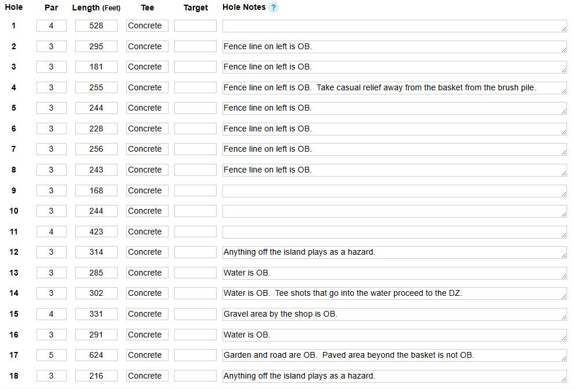Edit hole 4 notes about brush pile
Image resolution: width=574 pixels, height=389 pixels.
pyautogui.click(x=394, y=88)
